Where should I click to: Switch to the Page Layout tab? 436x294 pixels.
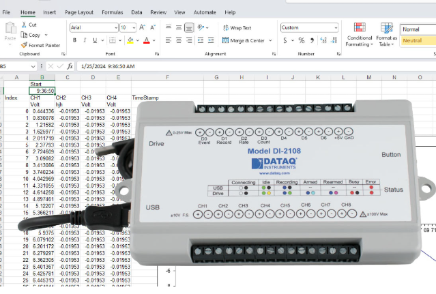pyautogui.click(x=79, y=12)
